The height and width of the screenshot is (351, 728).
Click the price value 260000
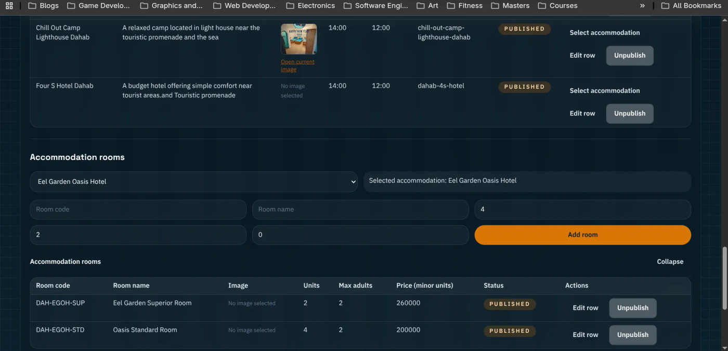408,303
